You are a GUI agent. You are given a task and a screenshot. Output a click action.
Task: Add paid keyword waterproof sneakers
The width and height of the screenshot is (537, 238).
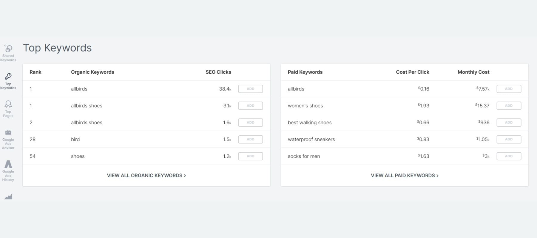click(x=509, y=139)
